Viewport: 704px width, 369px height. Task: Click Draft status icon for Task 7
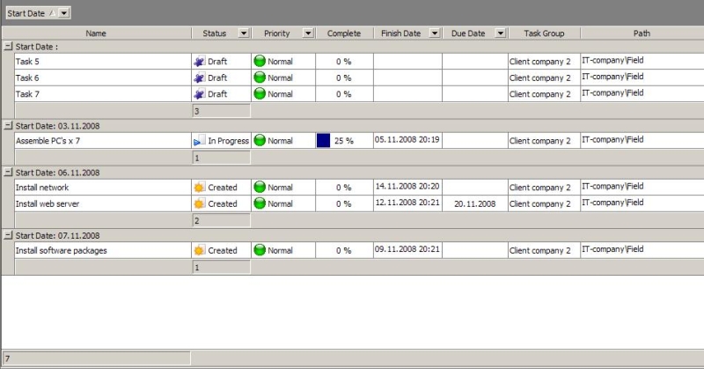pos(199,94)
